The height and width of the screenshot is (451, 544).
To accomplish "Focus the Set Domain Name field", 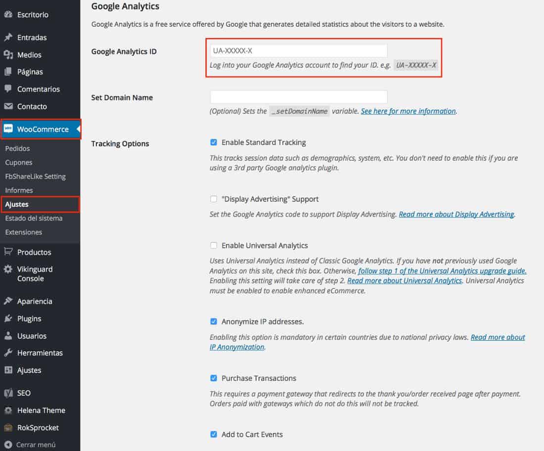I will click(x=299, y=97).
